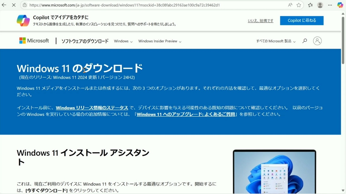The height and width of the screenshot is (194, 346).
Task: Open site information lock icon
Action: [x=24, y=5]
